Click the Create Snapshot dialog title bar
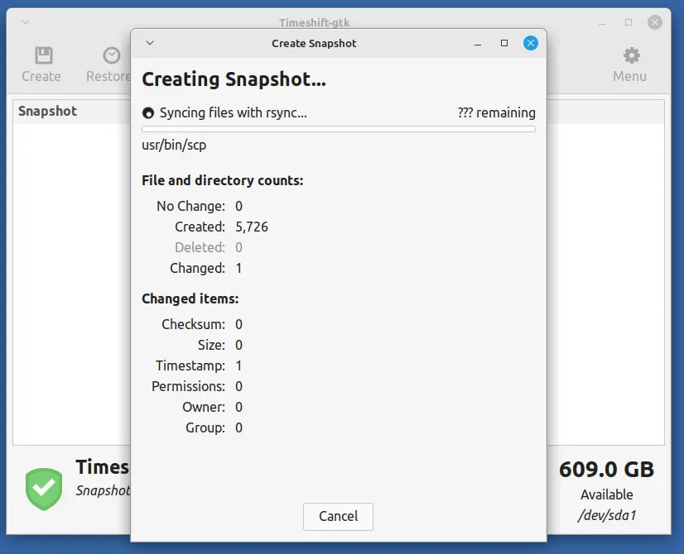This screenshot has width=684, height=554. (315, 43)
